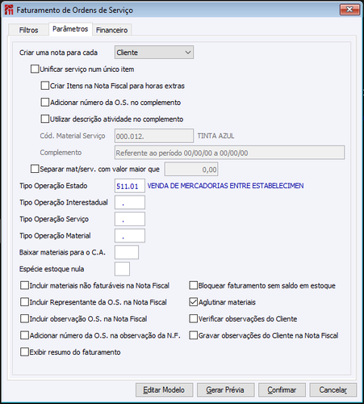This screenshot has height=404, width=364.
Task: Switch to the Filtros tab
Action: 28,30
